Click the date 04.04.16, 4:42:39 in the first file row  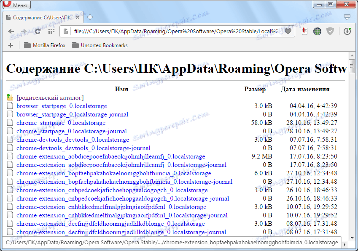pos(313,106)
